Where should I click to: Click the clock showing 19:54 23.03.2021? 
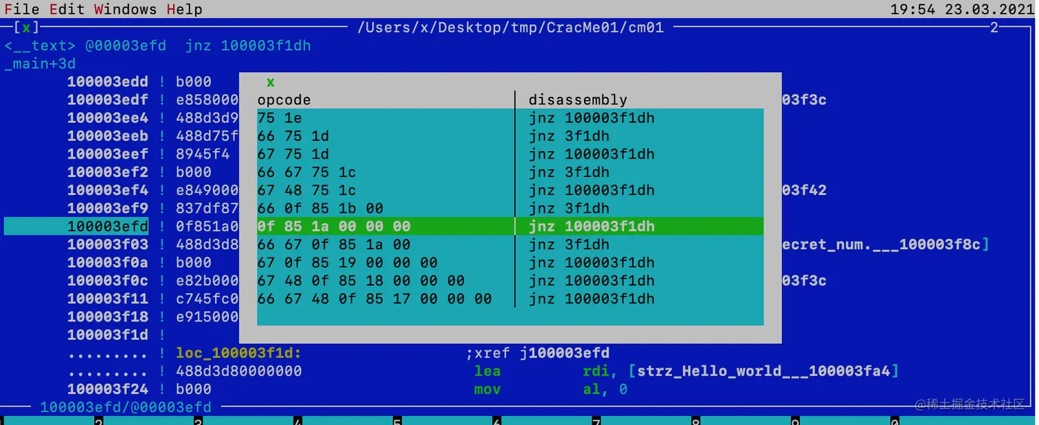[961, 9]
